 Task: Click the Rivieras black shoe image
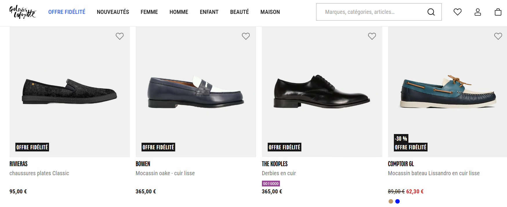click(70, 91)
